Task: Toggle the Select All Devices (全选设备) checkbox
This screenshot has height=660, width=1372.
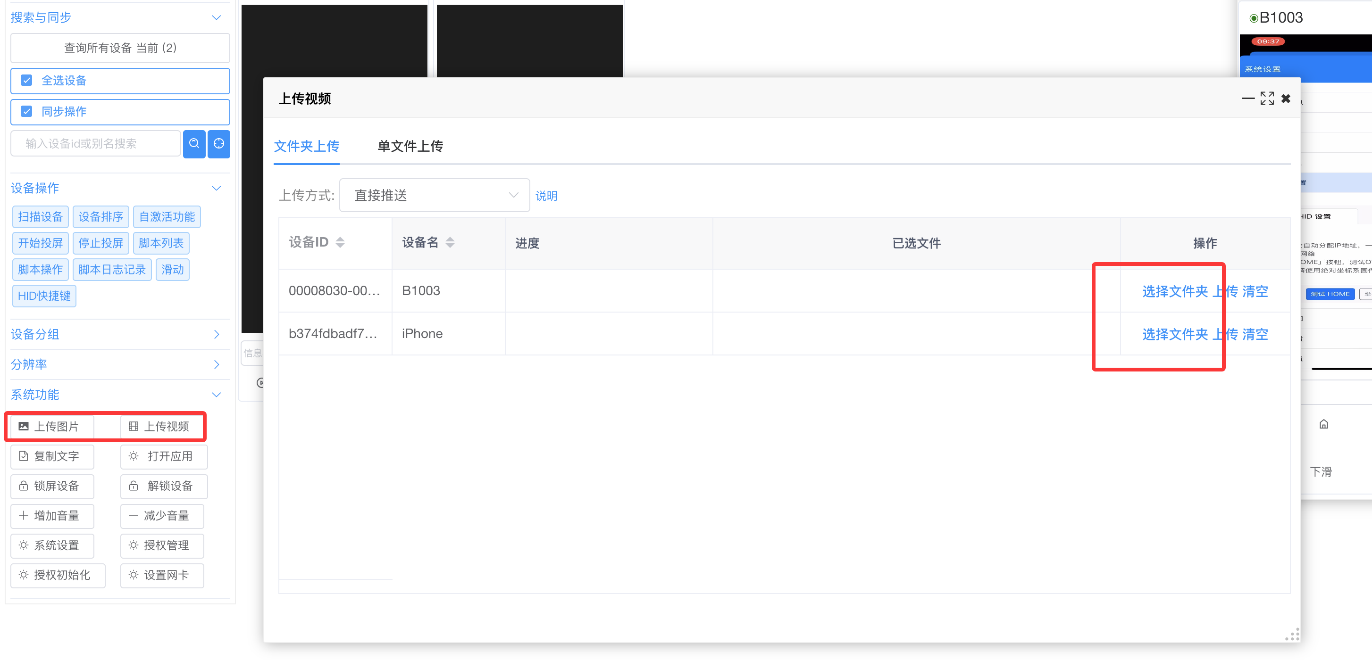Action: tap(26, 80)
